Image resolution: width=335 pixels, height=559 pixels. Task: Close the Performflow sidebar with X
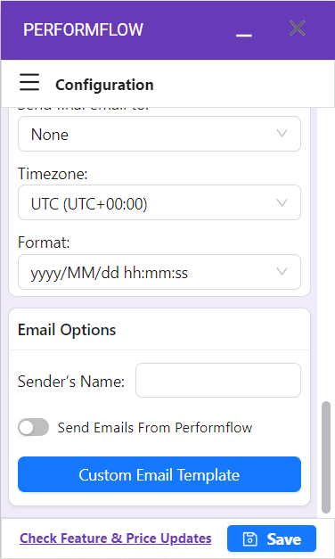point(298,29)
